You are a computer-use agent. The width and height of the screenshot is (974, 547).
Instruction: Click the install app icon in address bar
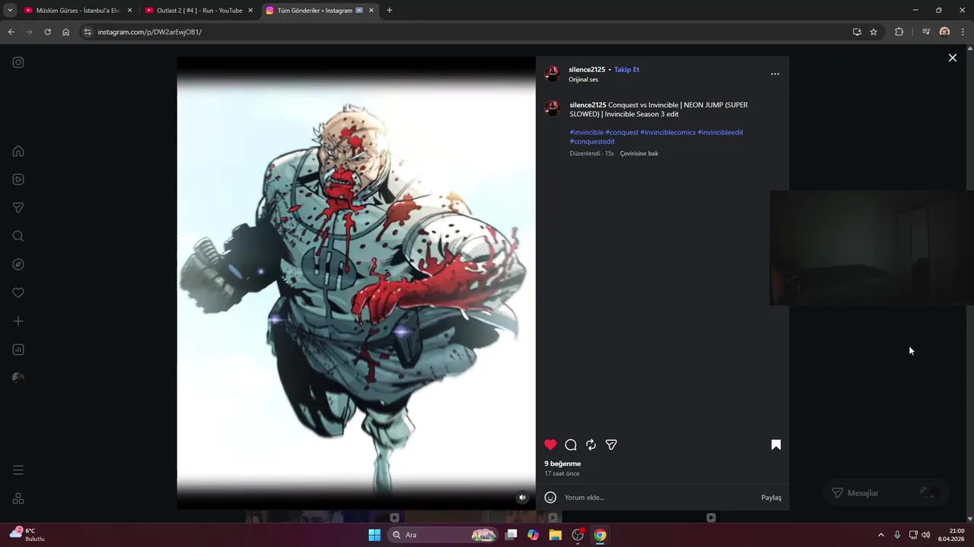pos(857,32)
